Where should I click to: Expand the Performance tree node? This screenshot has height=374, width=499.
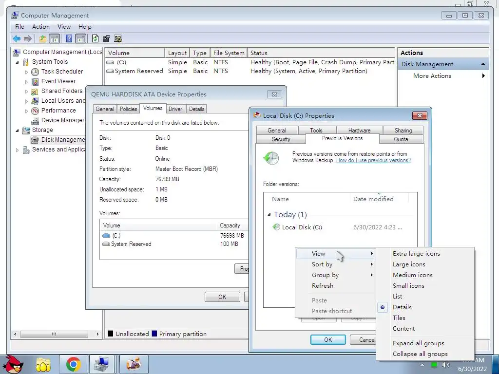[x=26, y=111]
